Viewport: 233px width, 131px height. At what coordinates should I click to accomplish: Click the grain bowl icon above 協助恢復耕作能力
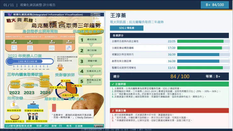[x=15, y=117]
